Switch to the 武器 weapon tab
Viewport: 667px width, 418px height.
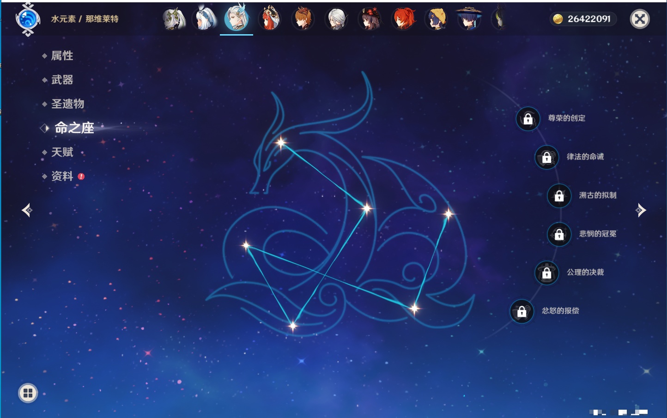(62, 80)
